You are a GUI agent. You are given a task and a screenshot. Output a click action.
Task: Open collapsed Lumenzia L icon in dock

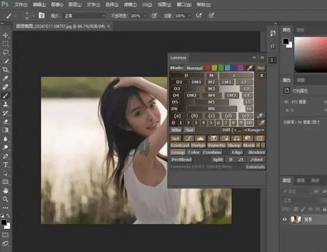(272, 60)
